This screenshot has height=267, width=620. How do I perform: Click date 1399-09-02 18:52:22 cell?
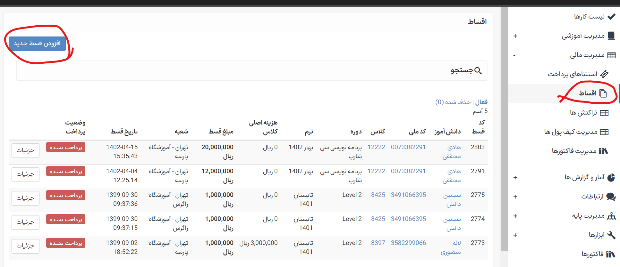click(122, 247)
